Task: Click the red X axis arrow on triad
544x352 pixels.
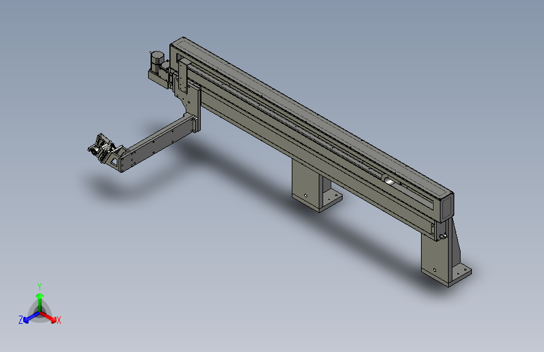Action: (x=48, y=317)
